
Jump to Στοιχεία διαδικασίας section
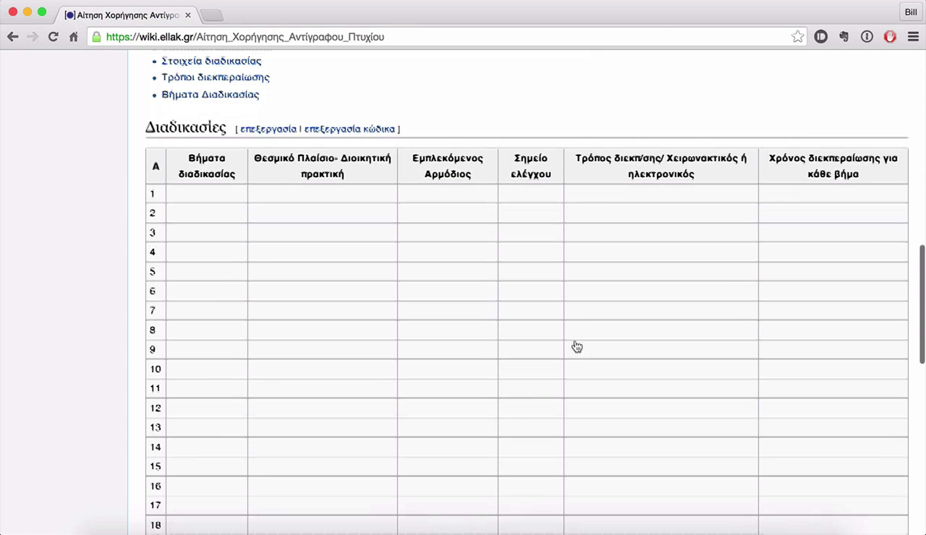[x=211, y=61]
